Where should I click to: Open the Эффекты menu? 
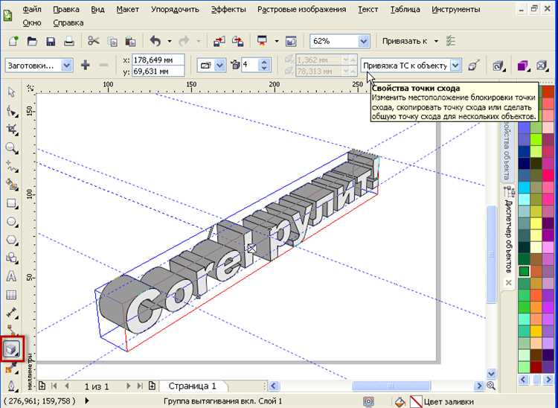228,10
